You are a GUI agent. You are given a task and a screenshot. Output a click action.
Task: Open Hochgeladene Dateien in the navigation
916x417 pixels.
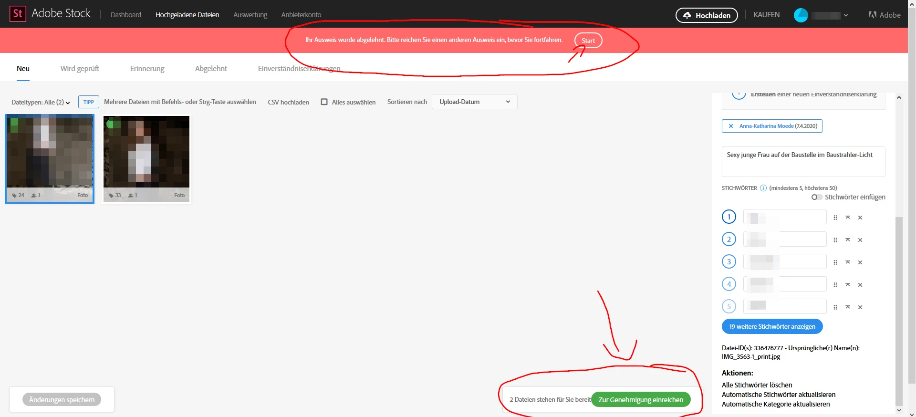coord(187,15)
